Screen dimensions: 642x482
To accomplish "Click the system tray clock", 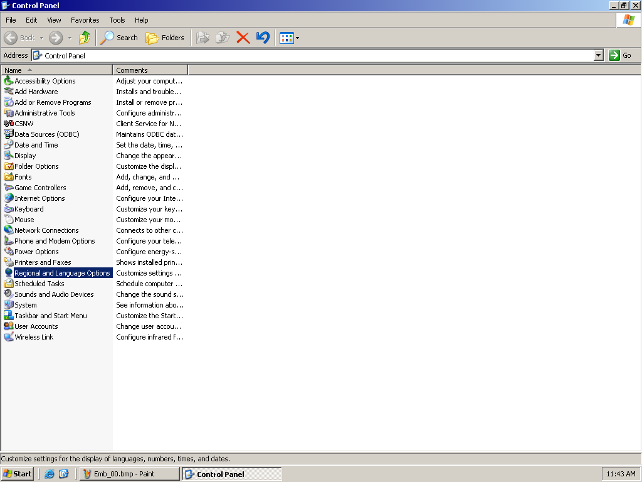I will (x=621, y=474).
